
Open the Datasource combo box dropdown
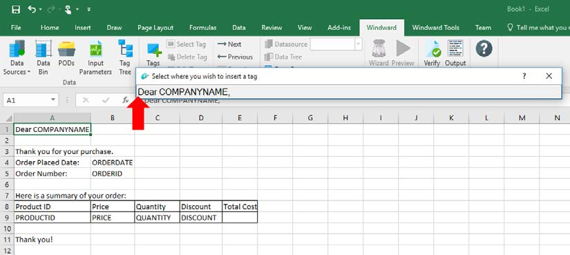coord(359,44)
